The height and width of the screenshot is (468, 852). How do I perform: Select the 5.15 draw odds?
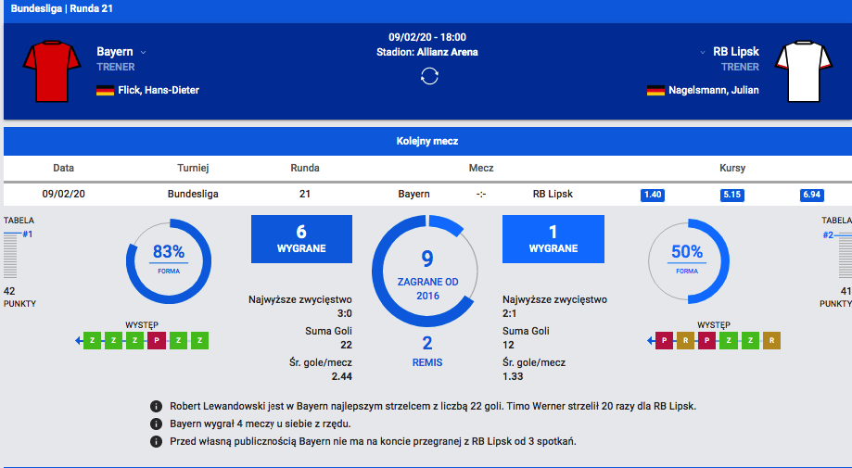[732, 195]
